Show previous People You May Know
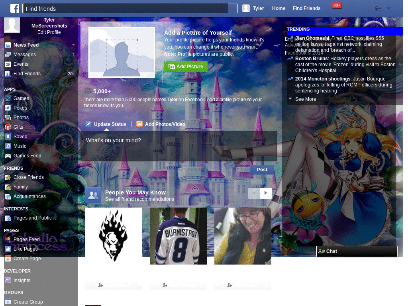Screen dimensions: 408x306 coord(254,193)
